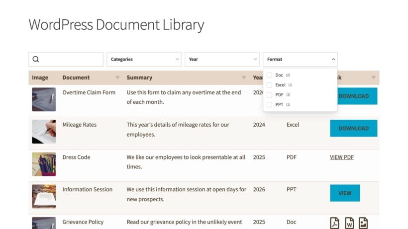Viewport: 408px width, 229px height.
Task: Click the Document column filter icon
Action: pos(117,77)
